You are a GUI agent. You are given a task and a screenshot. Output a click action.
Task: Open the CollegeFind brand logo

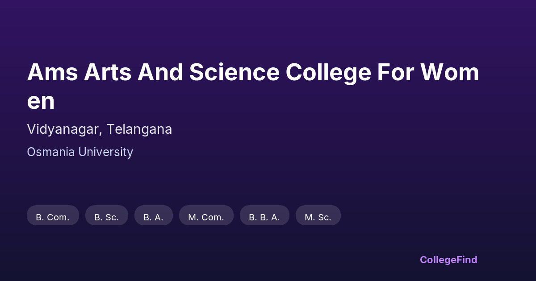[x=448, y=260]
